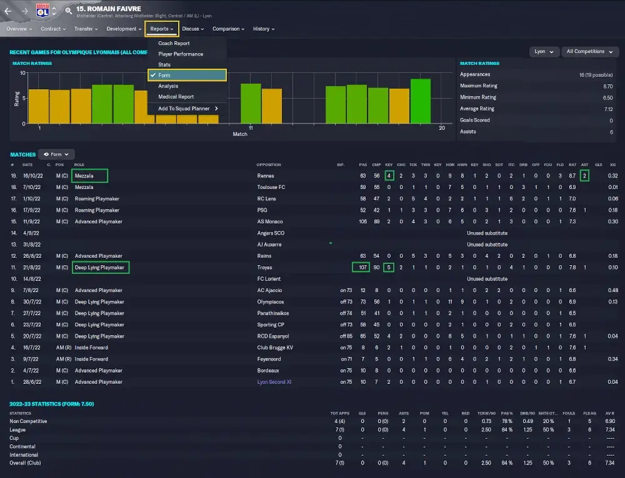
Task: Open the Discuss menu
Action: coord(193,29)
